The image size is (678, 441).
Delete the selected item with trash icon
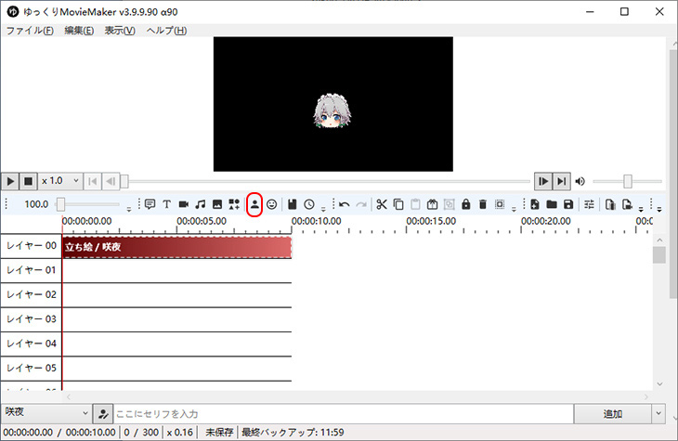[483, 204]
